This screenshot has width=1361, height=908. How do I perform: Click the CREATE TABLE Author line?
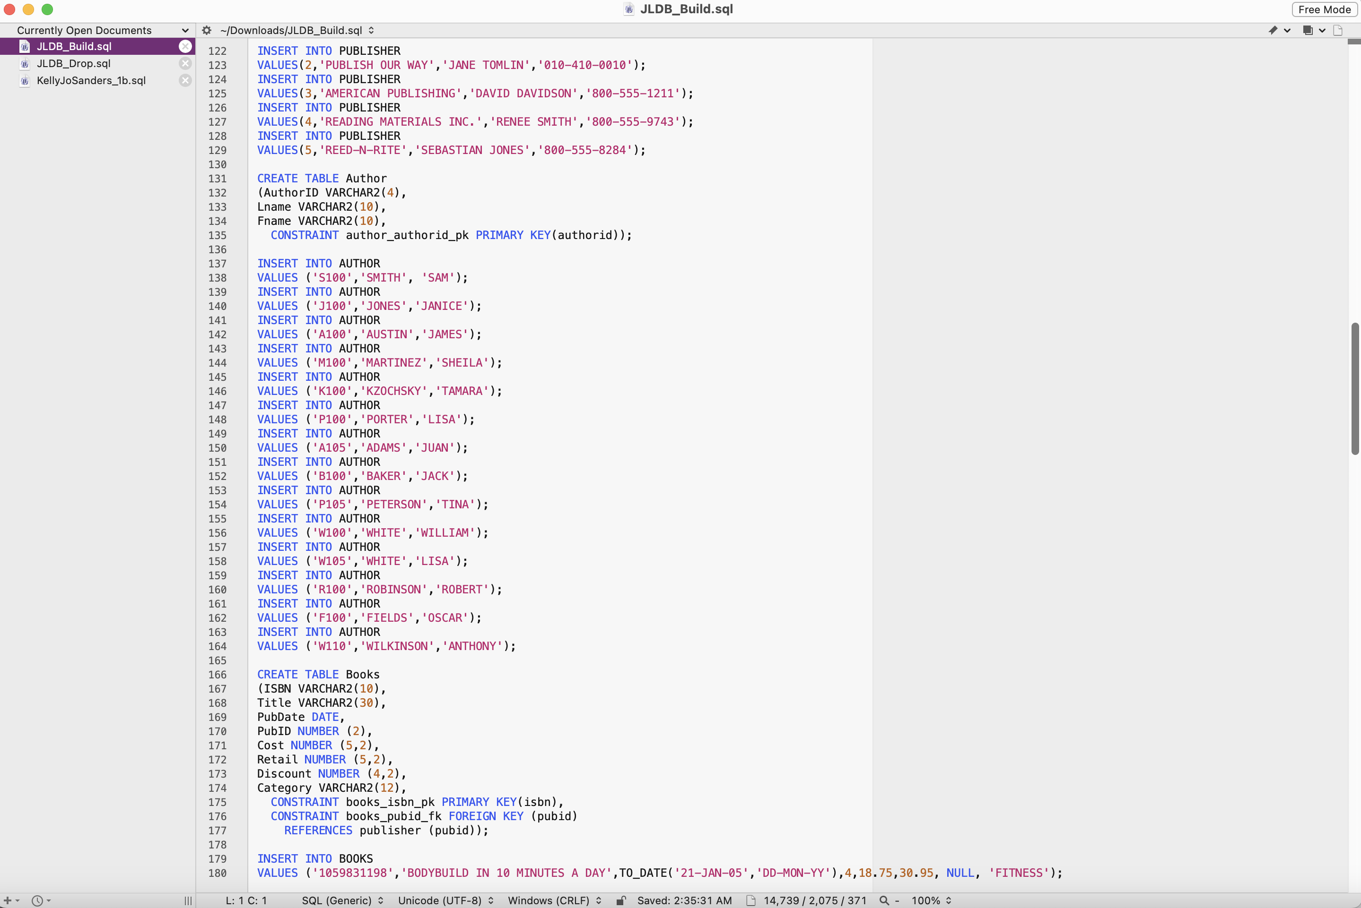coord(322,179)
